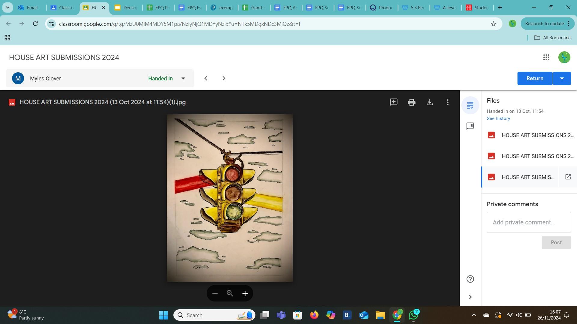This screenshot has height=324, width=577.
Task: Open more actions for the image file
Action: pos(448,102)
